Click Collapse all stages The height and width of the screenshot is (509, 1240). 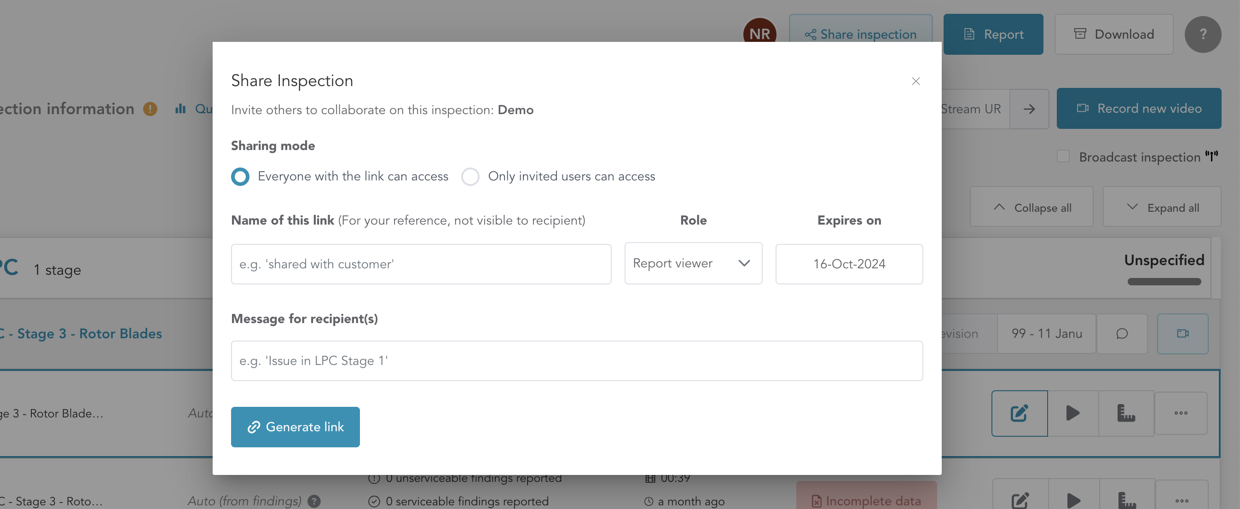coord(1031,208)
